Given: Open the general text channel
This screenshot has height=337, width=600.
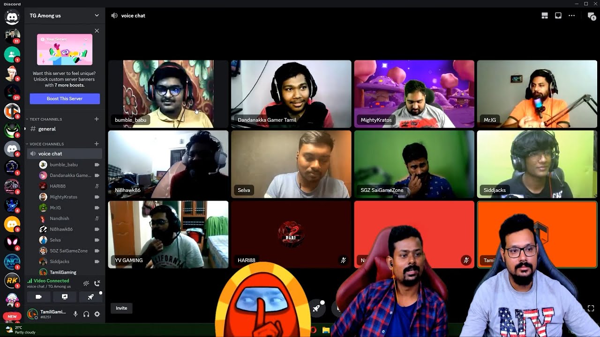Looking at the screenshot, I should (64, 129).
